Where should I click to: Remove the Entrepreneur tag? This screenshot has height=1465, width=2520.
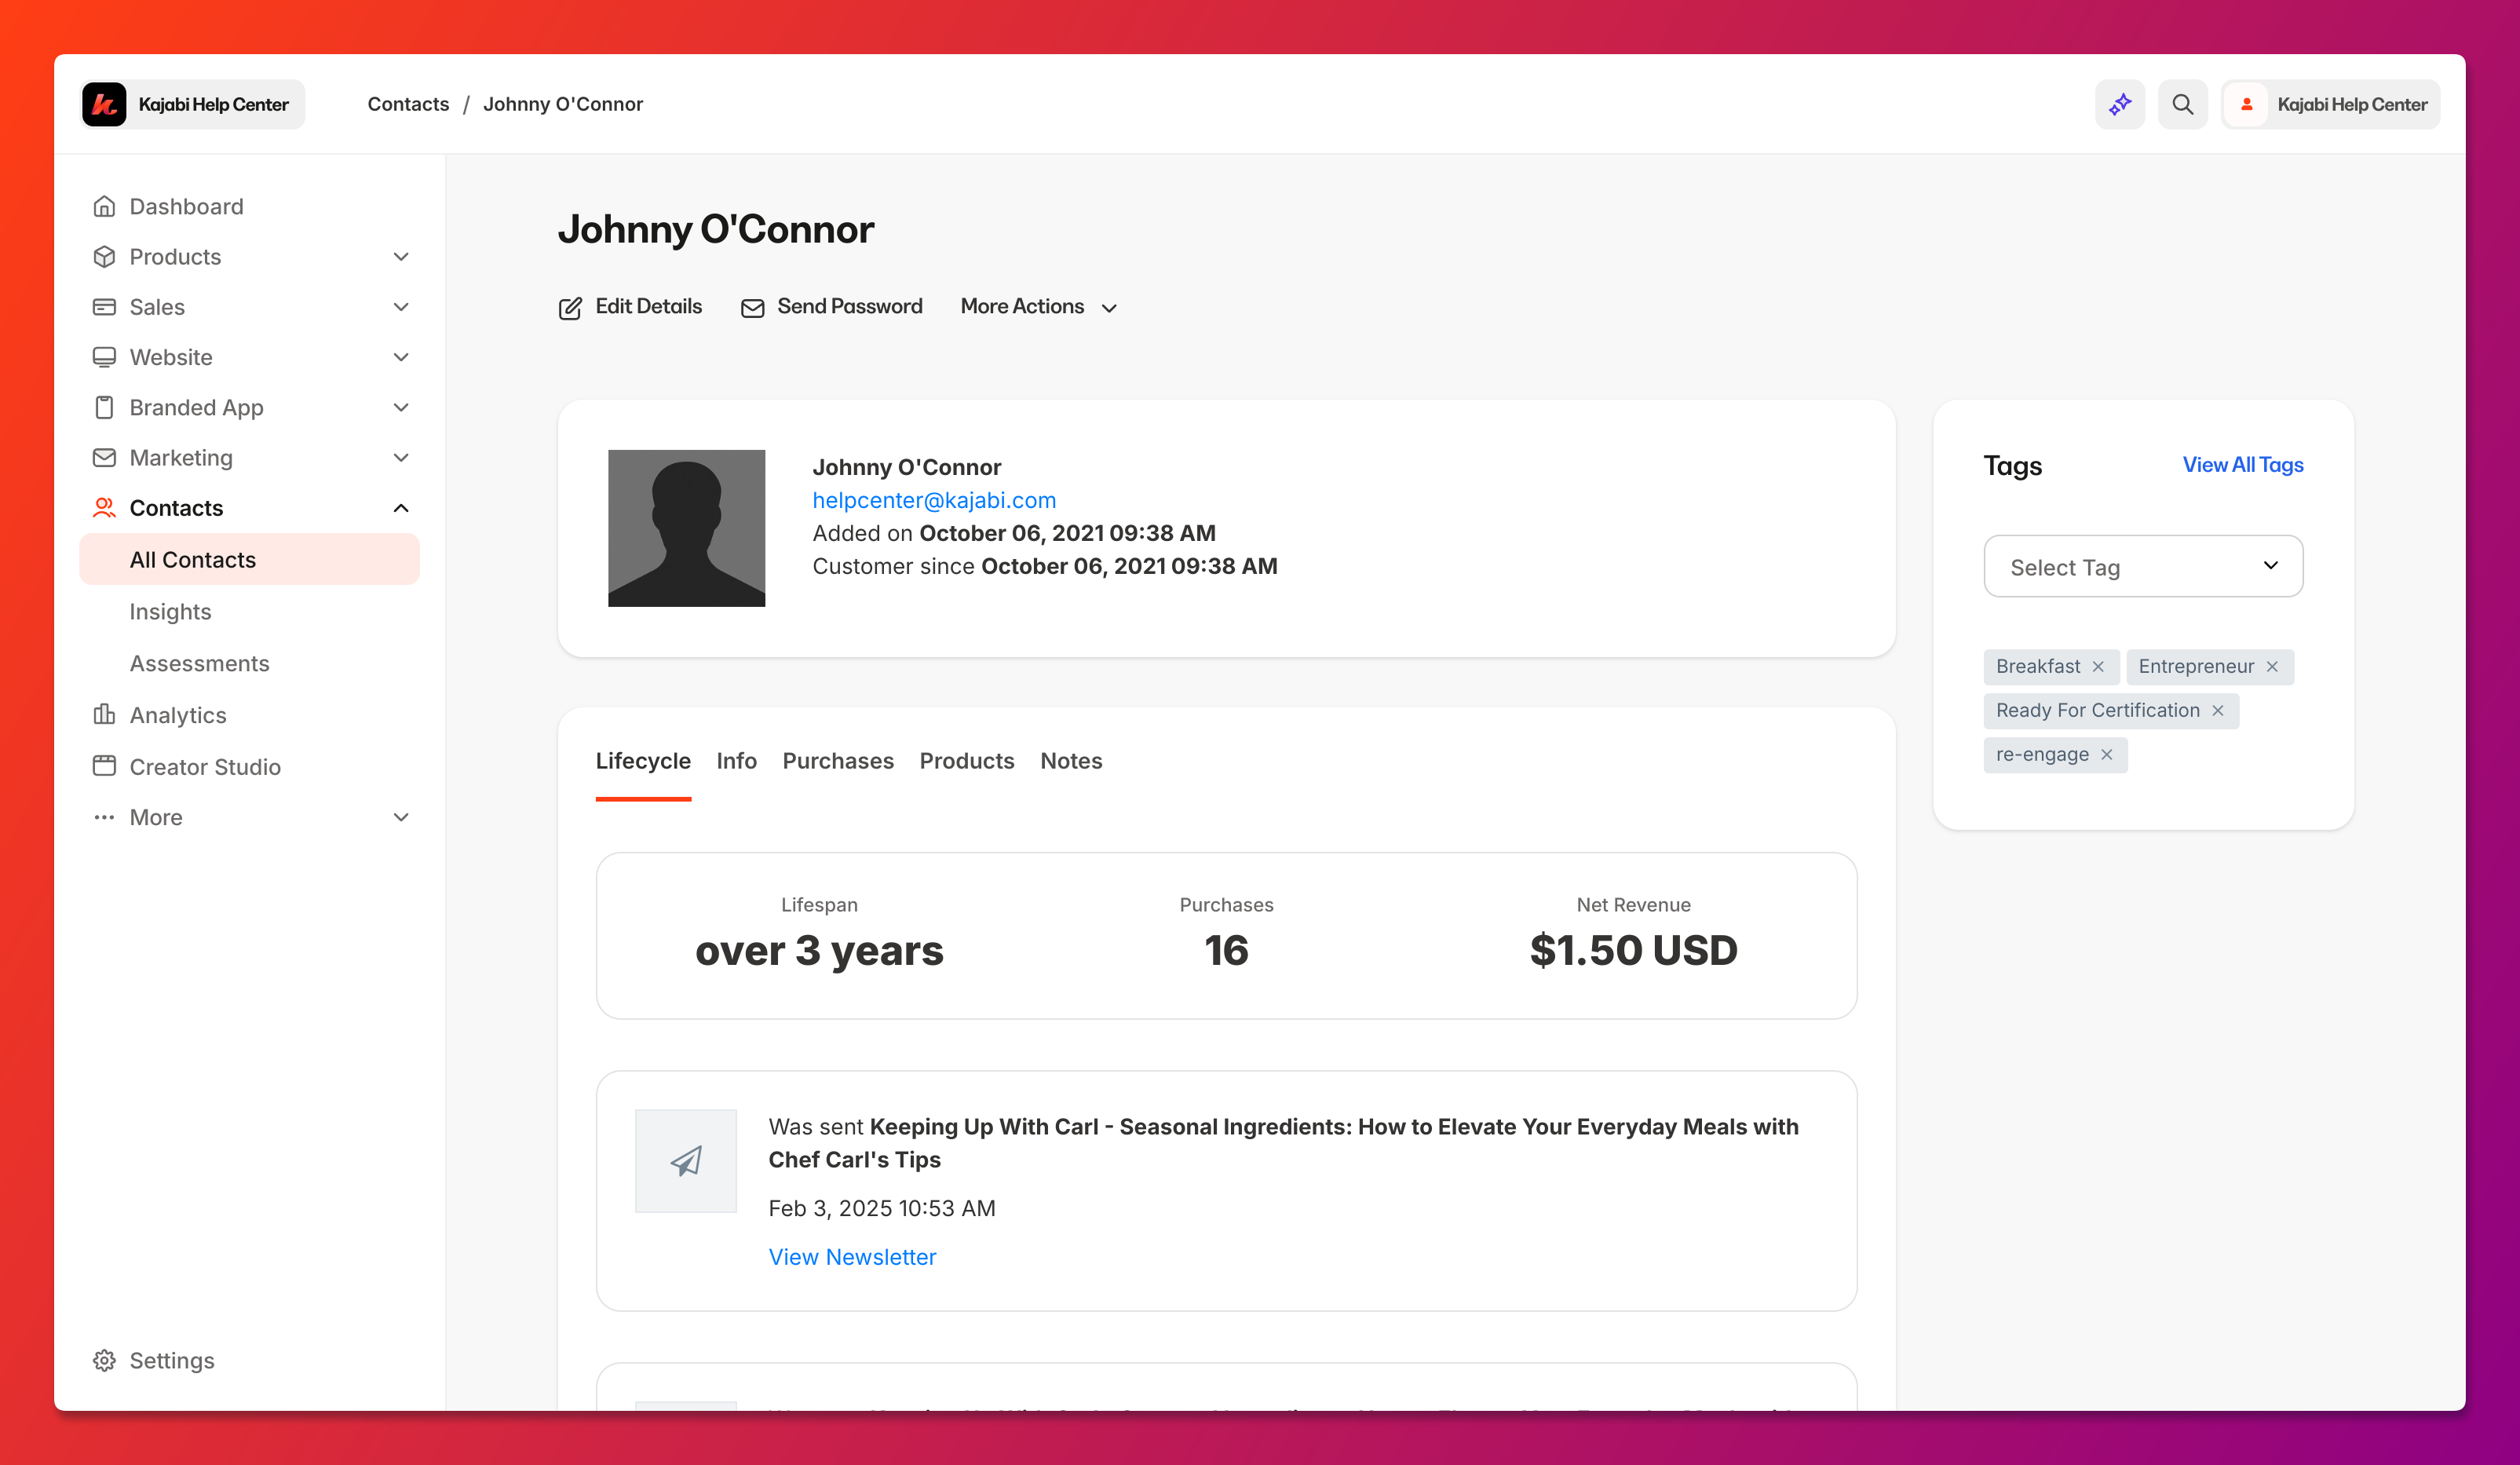tap(2272, 667)
